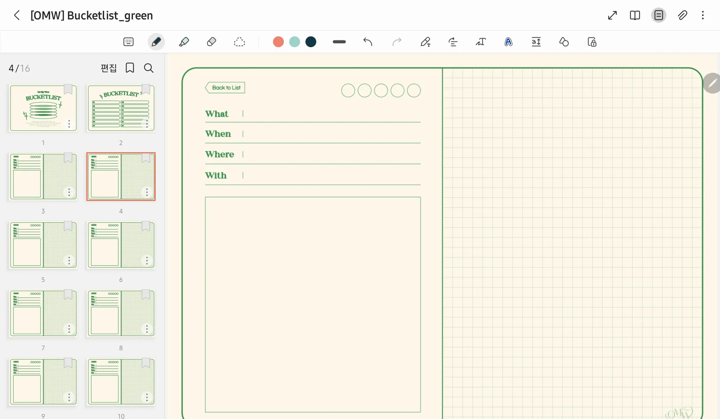720x419 pixels.
Task: Click the attachment paperclip icon
Action: coord(682,15)
